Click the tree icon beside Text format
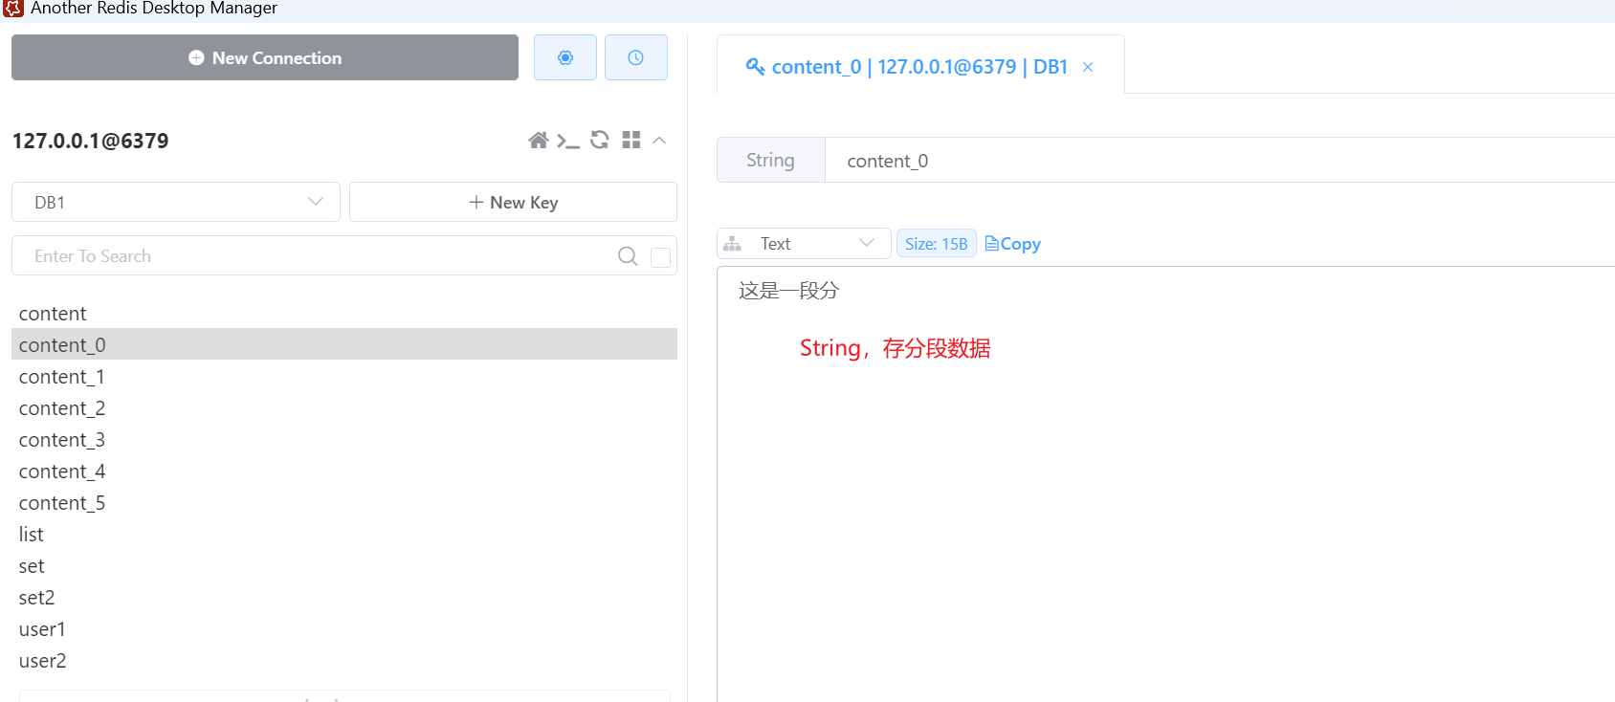The image size is (1615, 702). (733, 244)
